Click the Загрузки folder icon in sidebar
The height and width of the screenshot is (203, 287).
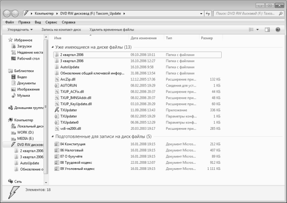14,46
